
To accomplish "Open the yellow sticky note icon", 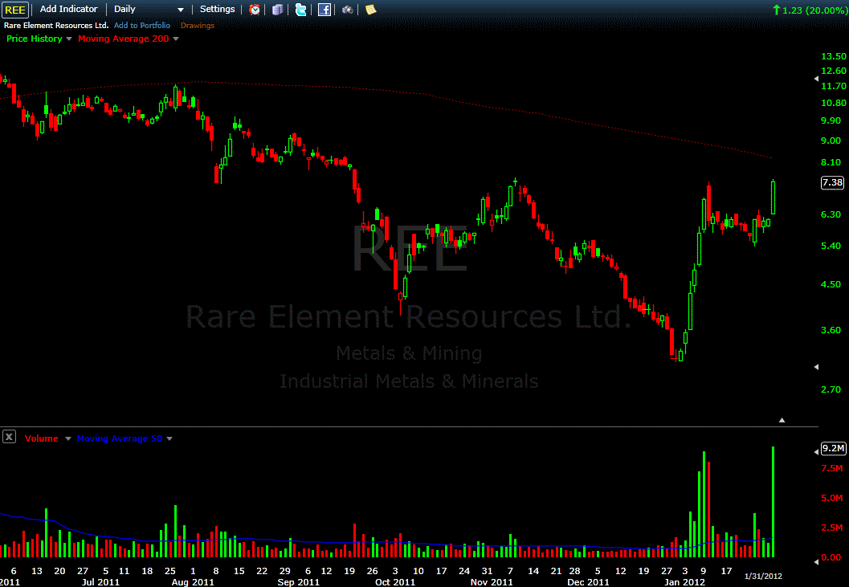I will [x=371, y=9].
